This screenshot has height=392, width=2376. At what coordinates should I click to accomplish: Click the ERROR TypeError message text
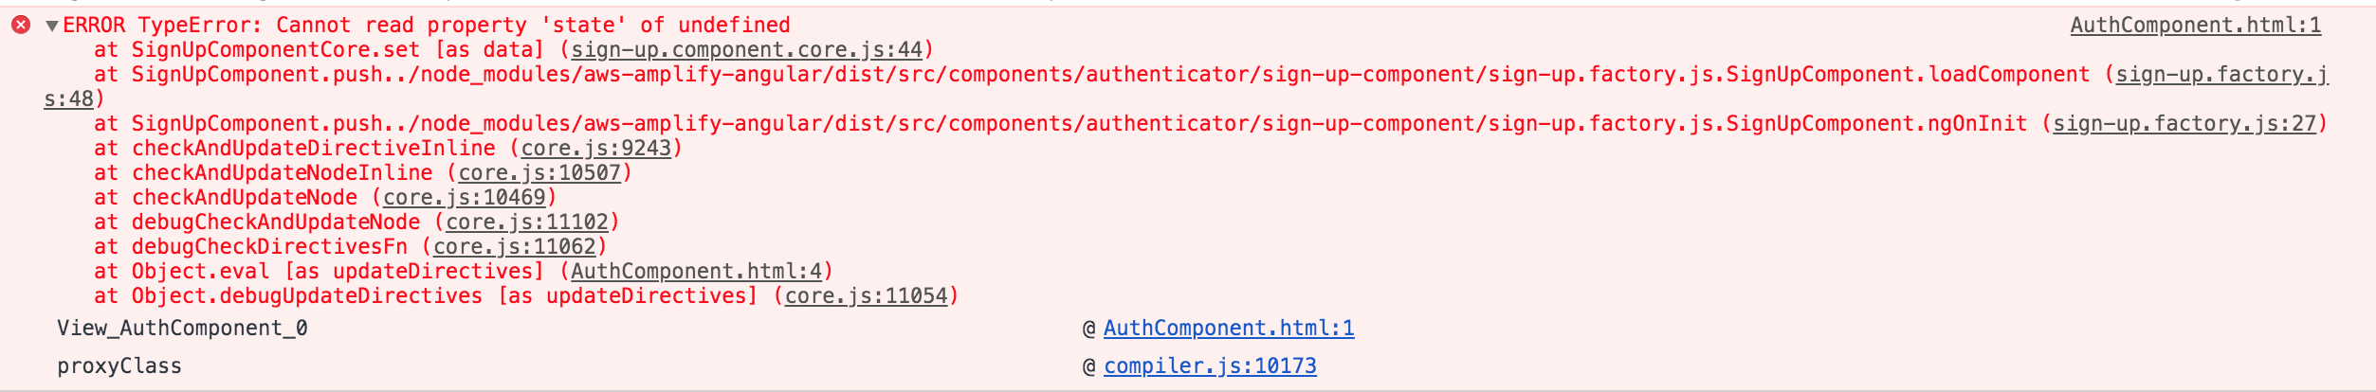pos(427,26)
